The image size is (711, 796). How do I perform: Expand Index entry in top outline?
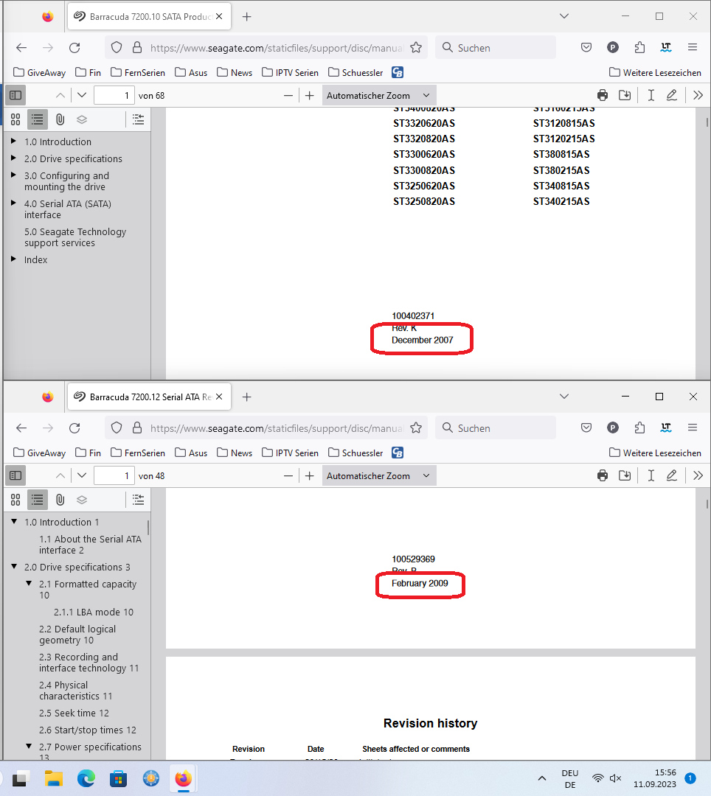pyautogui.click(x=14, y=259)
